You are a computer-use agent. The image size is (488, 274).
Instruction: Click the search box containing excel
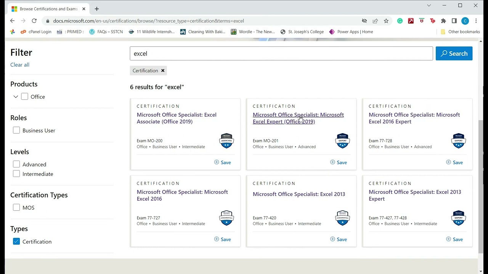281,54
